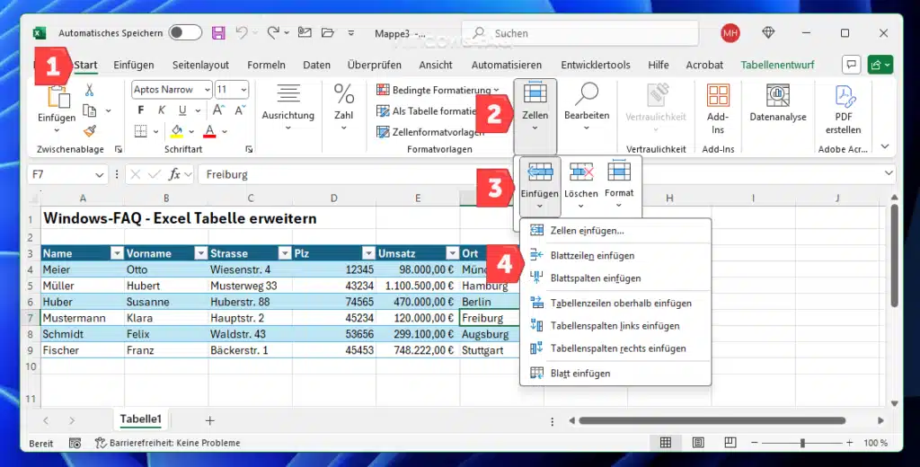The image size is (920, 467).
Task: Click the Borders icon in Schriftart
Action: click(141, 131)
